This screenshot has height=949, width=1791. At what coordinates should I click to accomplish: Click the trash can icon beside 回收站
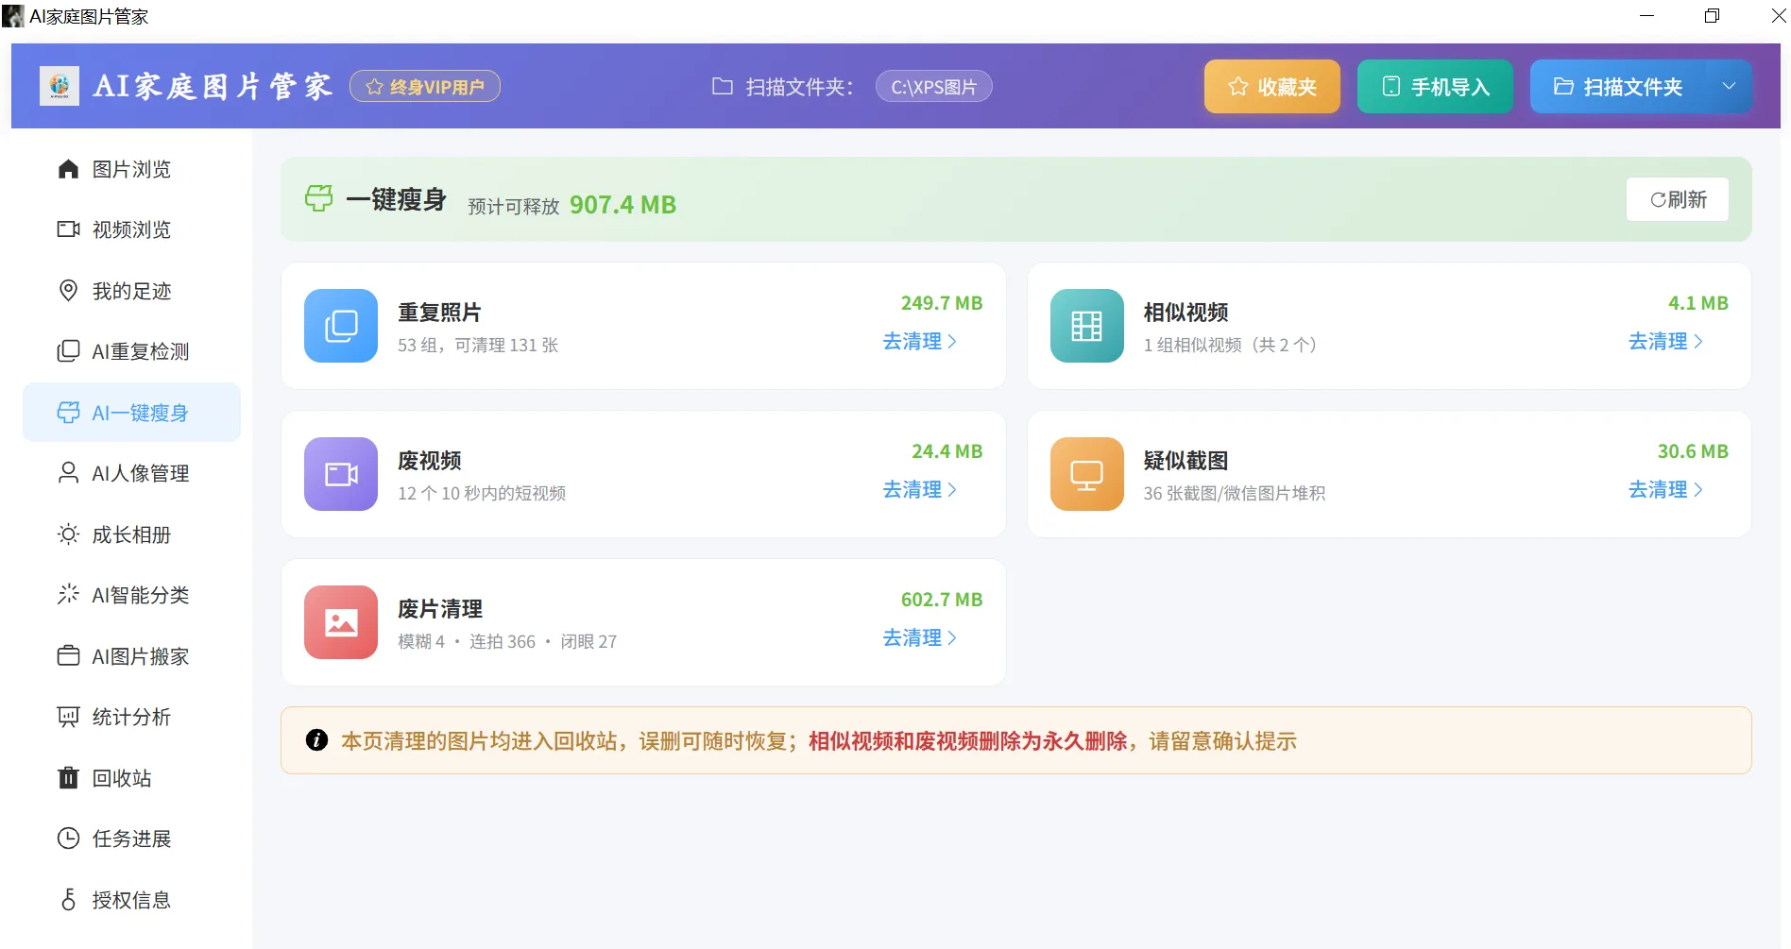[68, 778]
